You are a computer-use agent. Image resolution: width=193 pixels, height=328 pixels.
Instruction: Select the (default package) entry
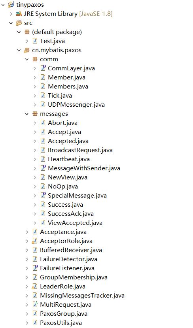click(x=57, y=32)
